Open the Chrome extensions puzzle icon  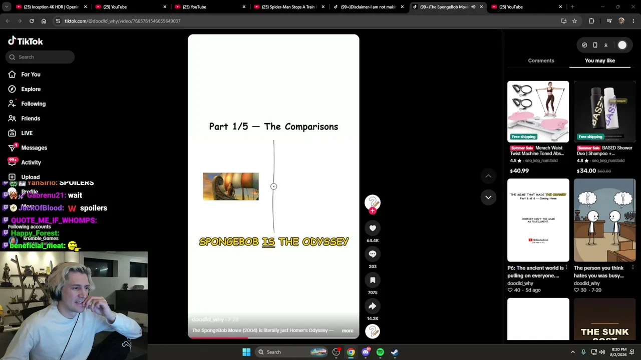591,21
